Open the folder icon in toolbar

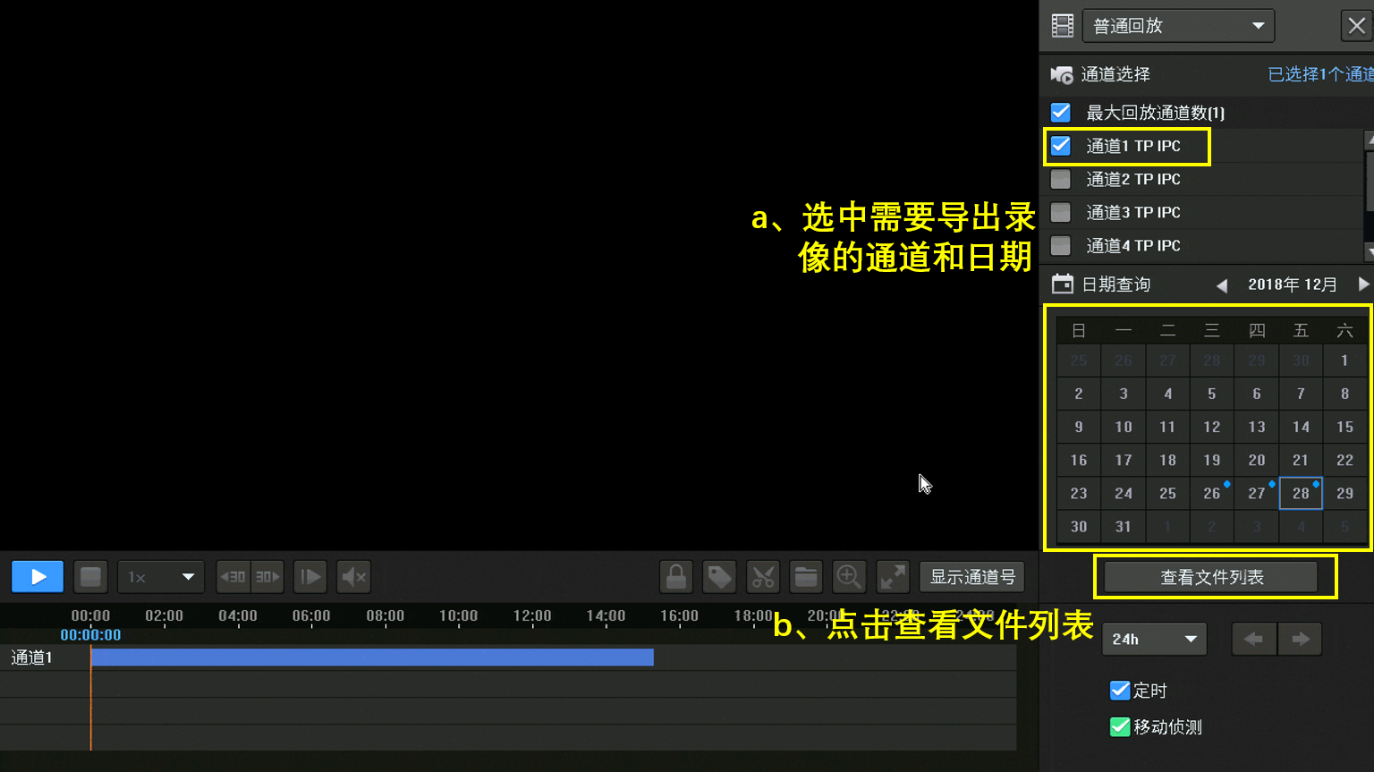coord(806,577)
